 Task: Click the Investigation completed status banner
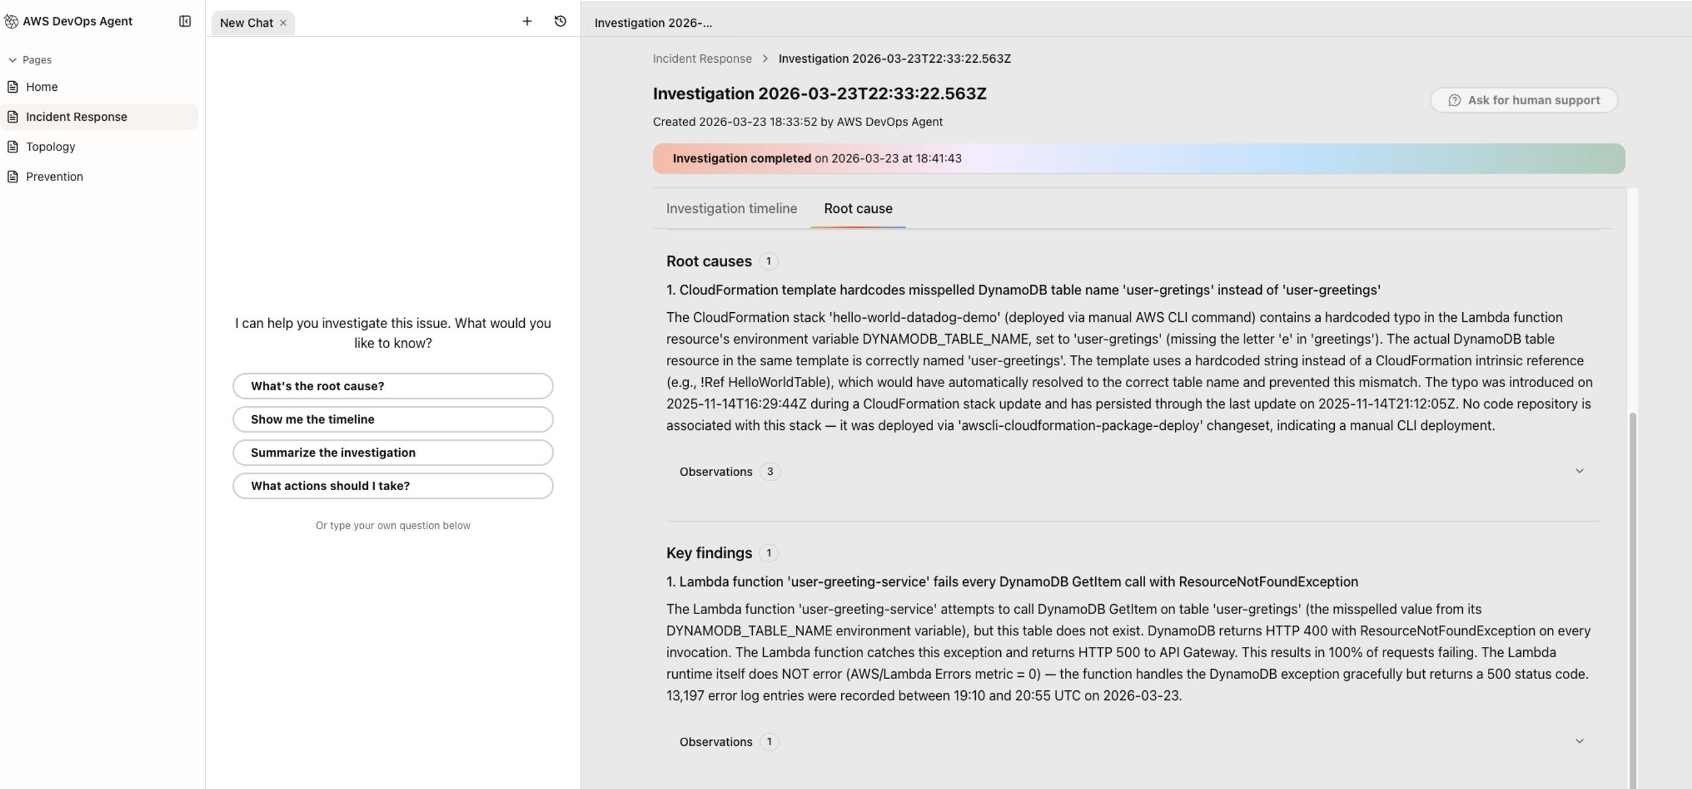(1139, 159)
